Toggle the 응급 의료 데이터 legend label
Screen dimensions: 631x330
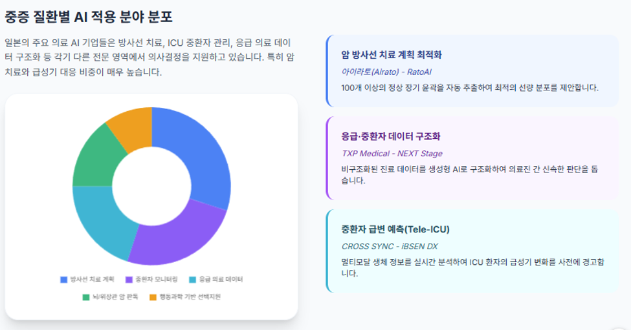(221, 280)
